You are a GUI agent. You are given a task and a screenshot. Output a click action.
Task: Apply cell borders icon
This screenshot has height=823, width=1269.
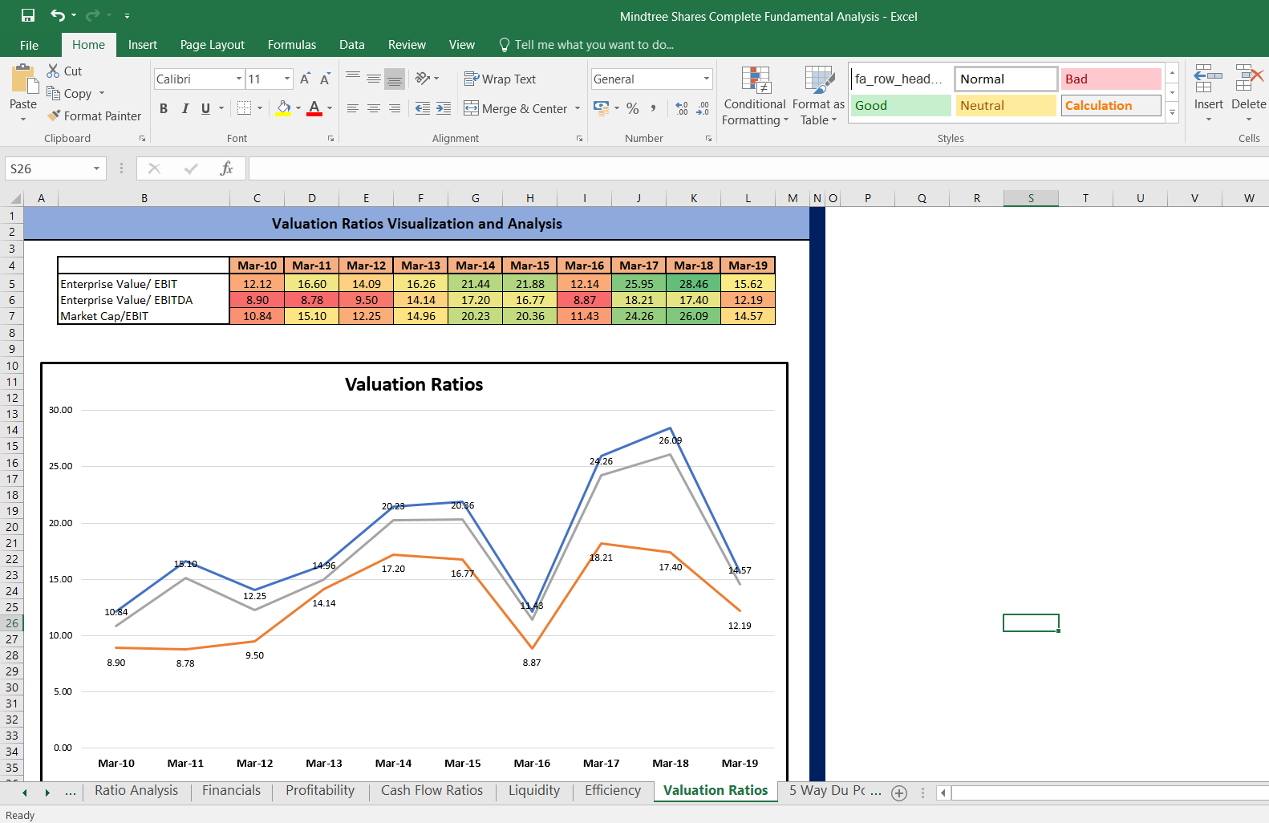pyautogui.click(x=245, y=107)
